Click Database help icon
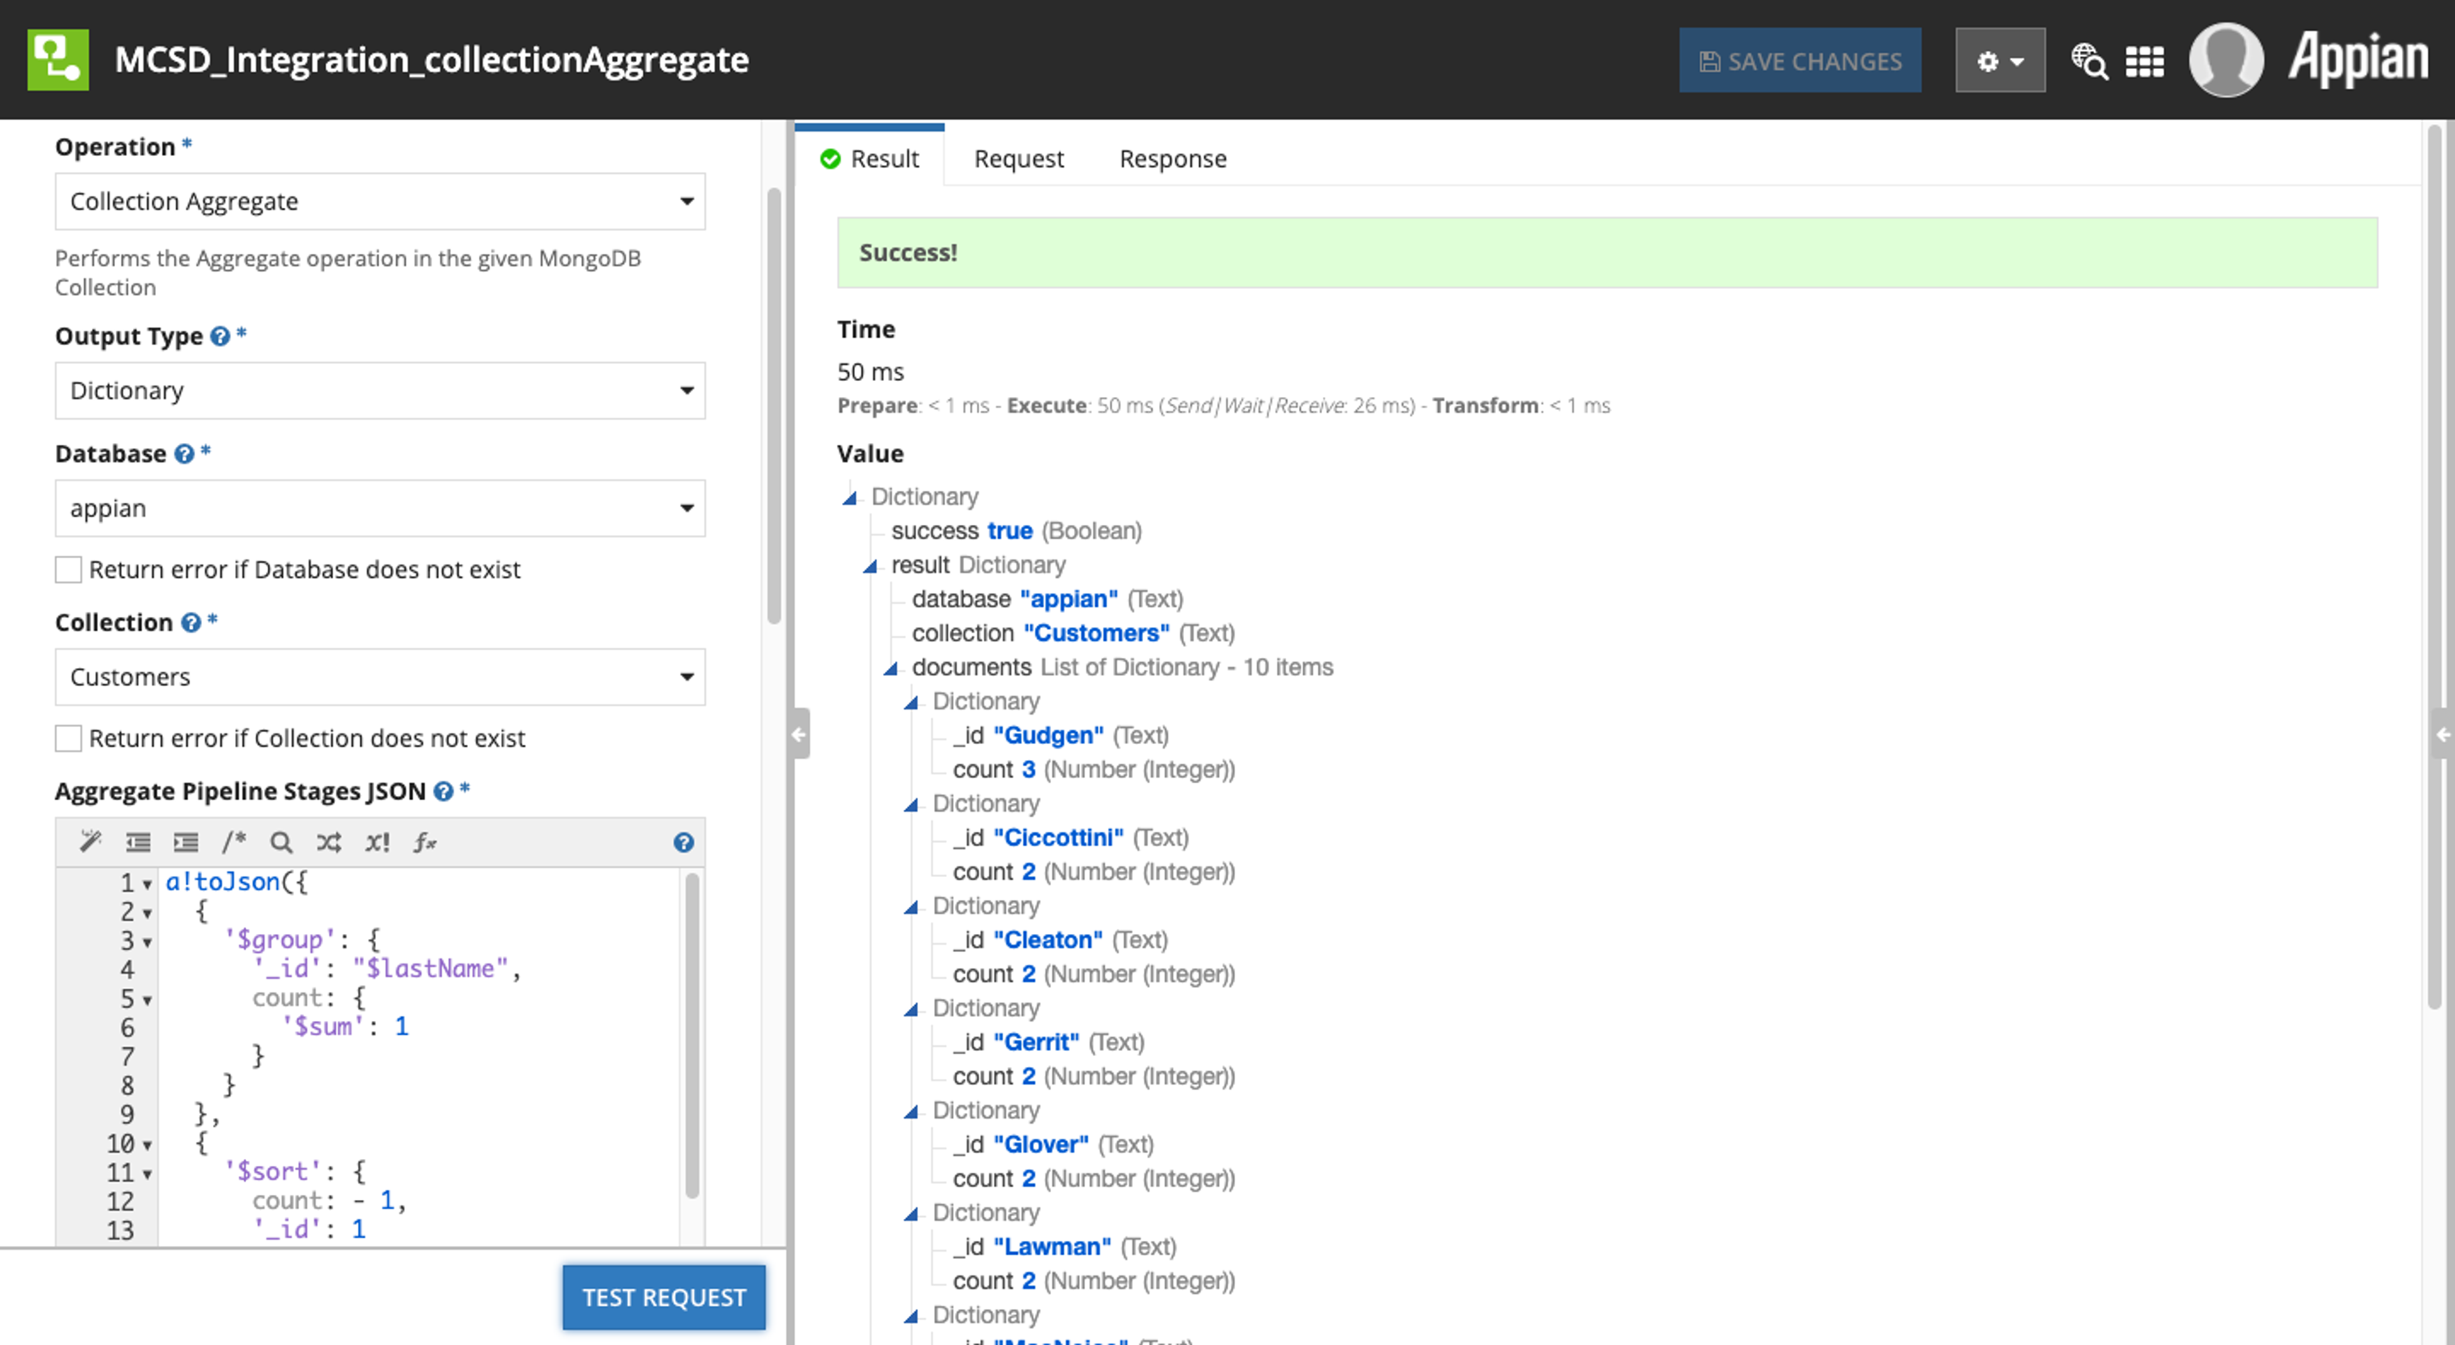Viewport: 2455px width, 1345px height. point(184,454)
